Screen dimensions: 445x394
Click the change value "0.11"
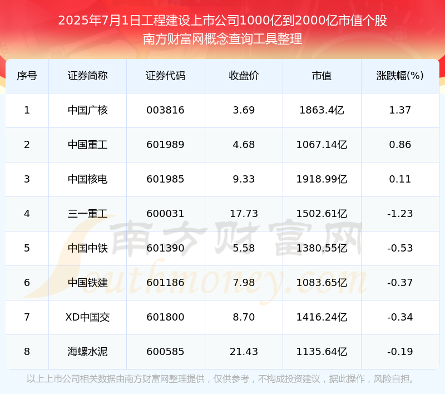400,179
